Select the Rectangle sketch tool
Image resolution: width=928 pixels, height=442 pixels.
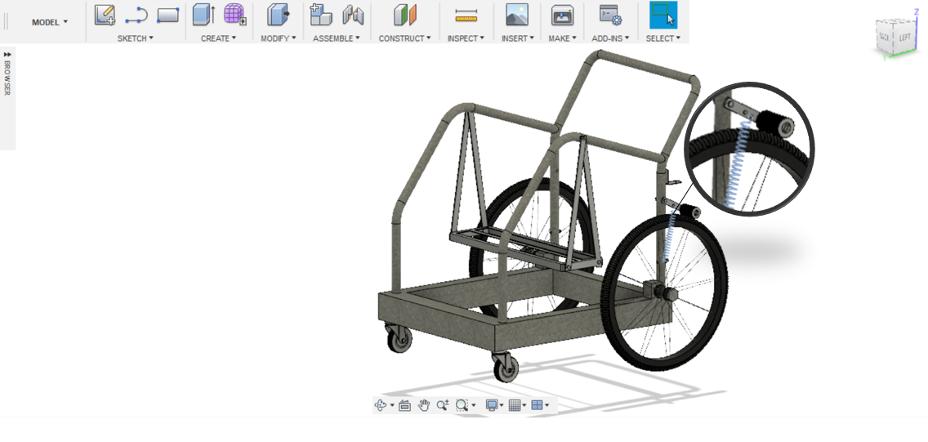click(167, 15)
